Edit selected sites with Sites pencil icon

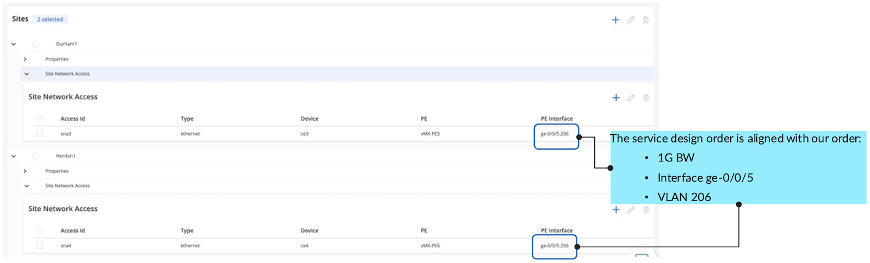point(631,20)
